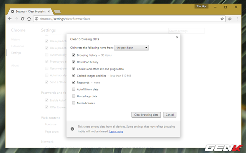Toggle the background 'Send a Do Not' checkbox

click(x=47, y=82)
